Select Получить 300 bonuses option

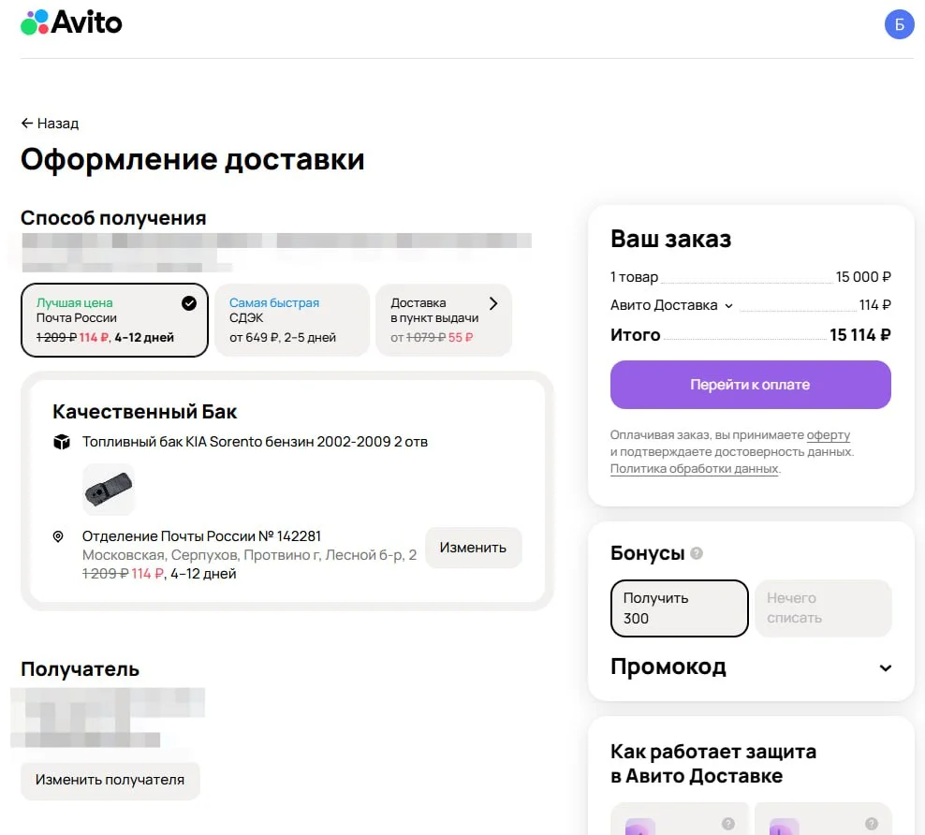tap(679, 608)
